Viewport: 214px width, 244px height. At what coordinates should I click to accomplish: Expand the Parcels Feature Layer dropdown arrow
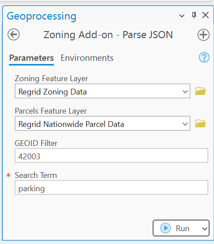coord(185,124)
